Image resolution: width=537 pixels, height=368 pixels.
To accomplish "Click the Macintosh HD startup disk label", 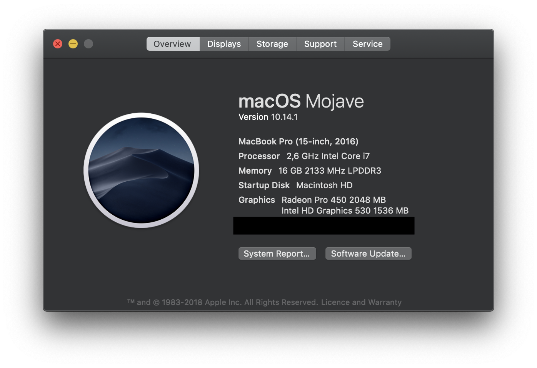I will pos(324,185).
